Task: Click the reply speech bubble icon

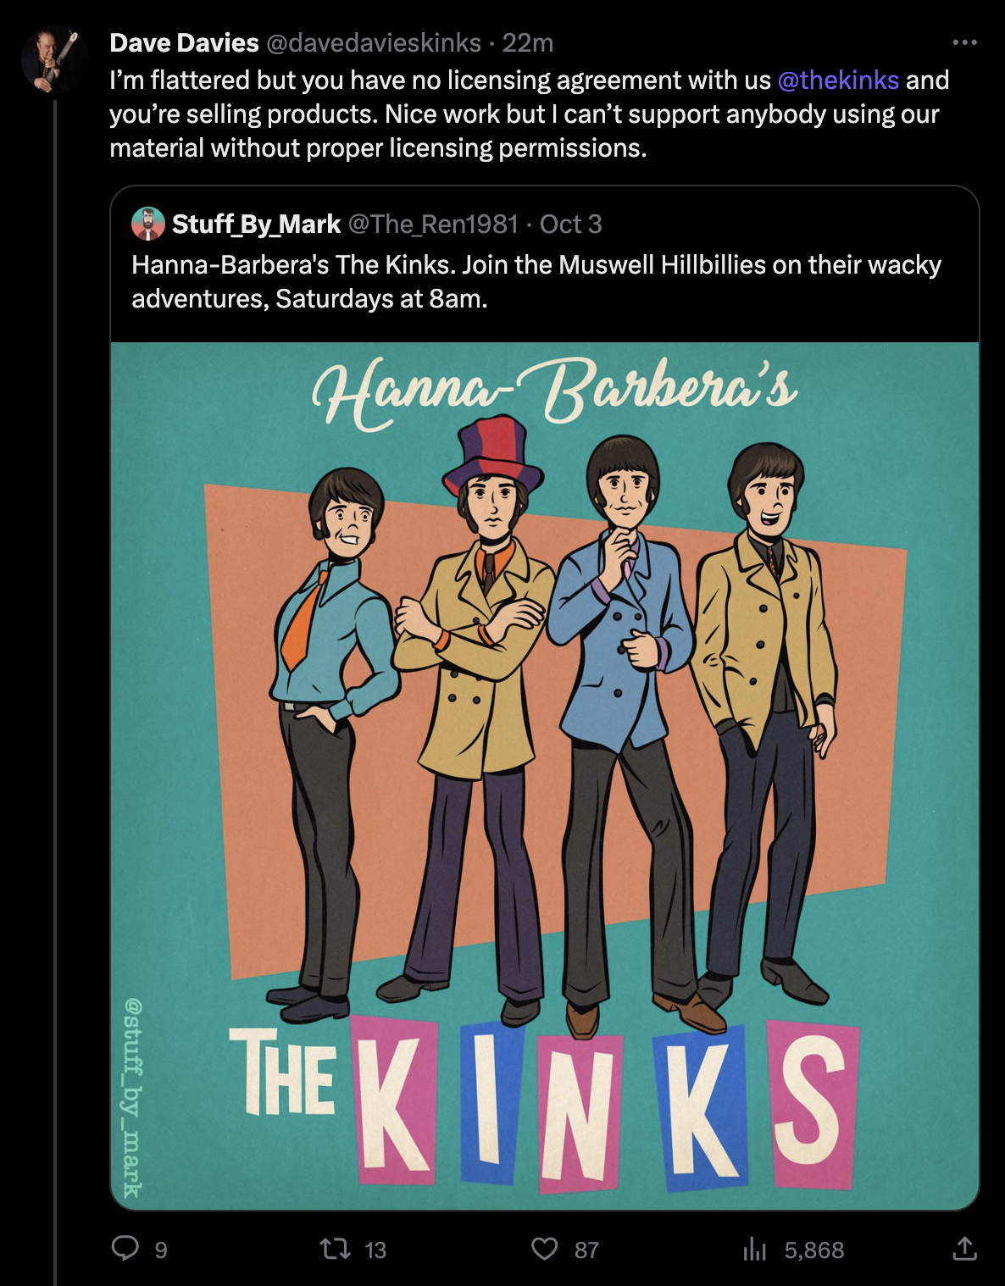Action: pos(125,1248)
